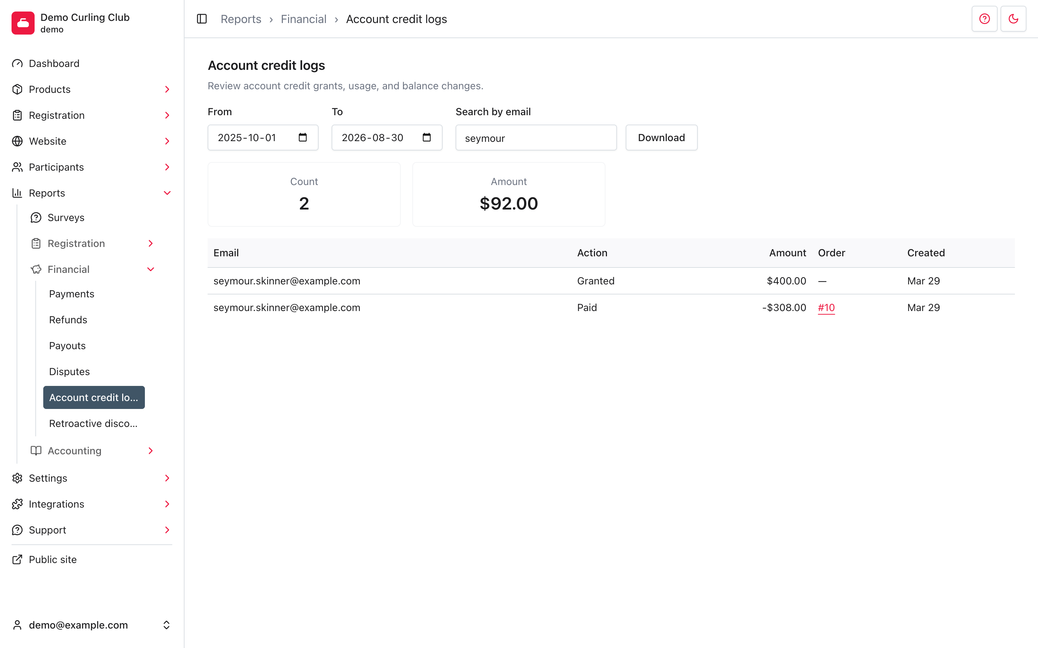Image resolution: width=1038 pixels, height=648 pixels.
Task: Open Retroactive discounts report in sidebar
Action: pyautogui.click(x=93, y=423)
